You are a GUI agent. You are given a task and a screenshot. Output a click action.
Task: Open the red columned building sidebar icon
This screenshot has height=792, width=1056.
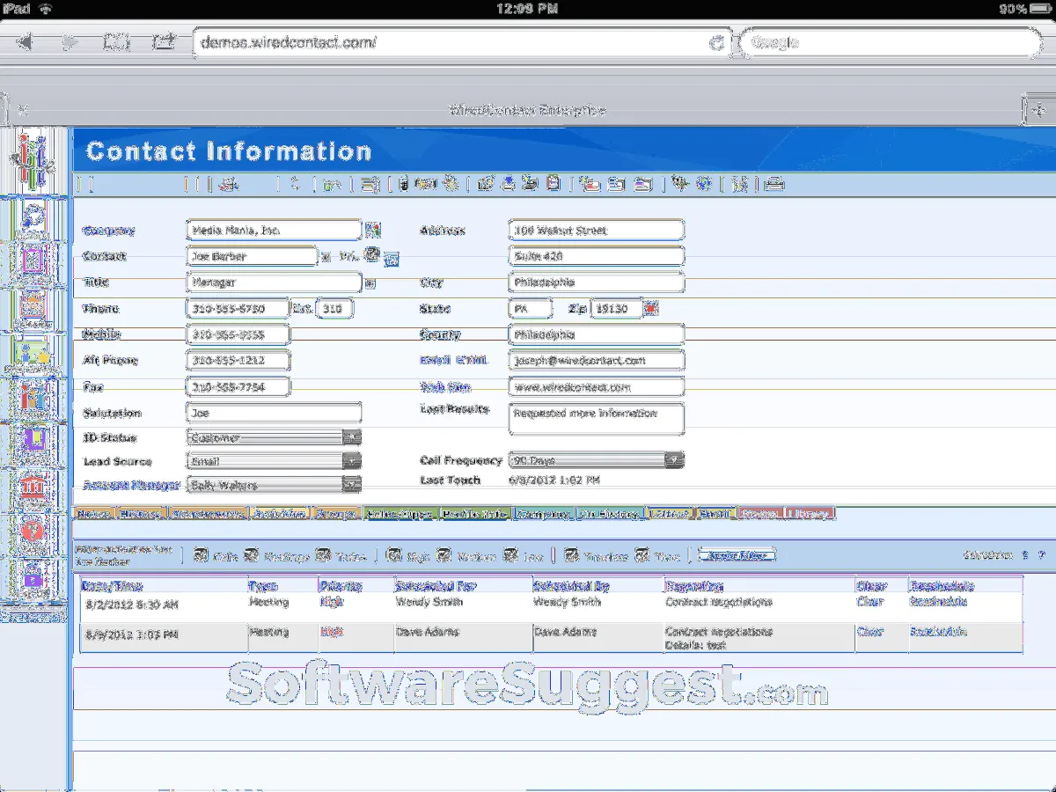click(x=34, y=487)
